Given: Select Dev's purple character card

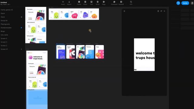Looking at the screenshot, I should click(x=84, y=14).
